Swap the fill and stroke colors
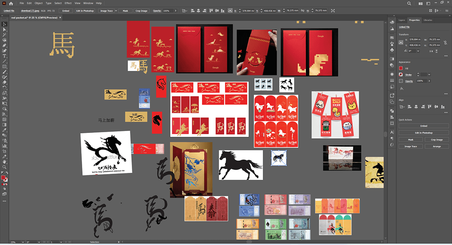The height and width of the screenshot is (245, 452). (7, 173)
